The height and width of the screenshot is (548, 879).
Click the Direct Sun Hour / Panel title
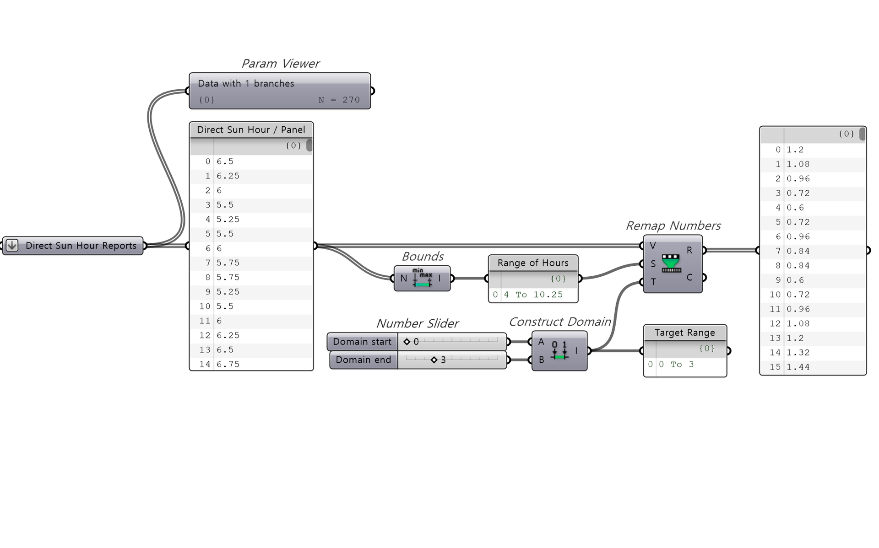[x=251, y=130]
